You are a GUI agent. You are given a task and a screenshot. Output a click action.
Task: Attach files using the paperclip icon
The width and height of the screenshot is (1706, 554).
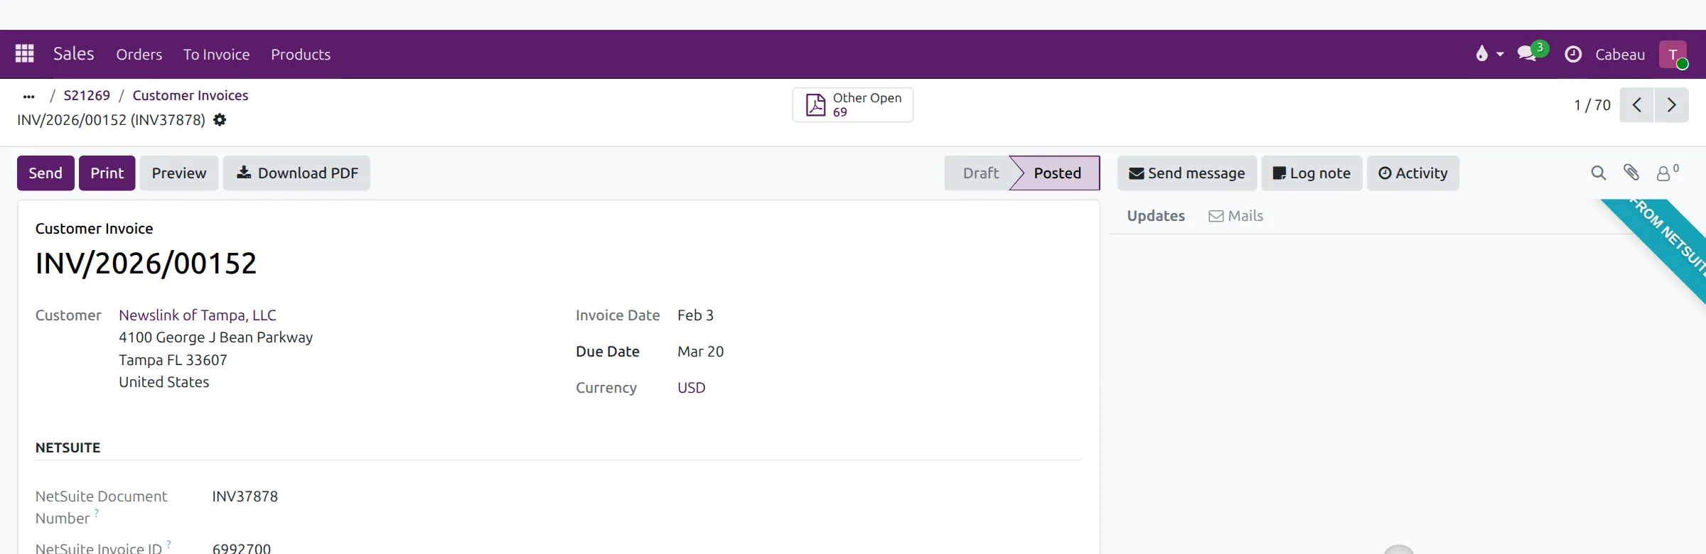pyautogui.click(x=1631, y=173)
